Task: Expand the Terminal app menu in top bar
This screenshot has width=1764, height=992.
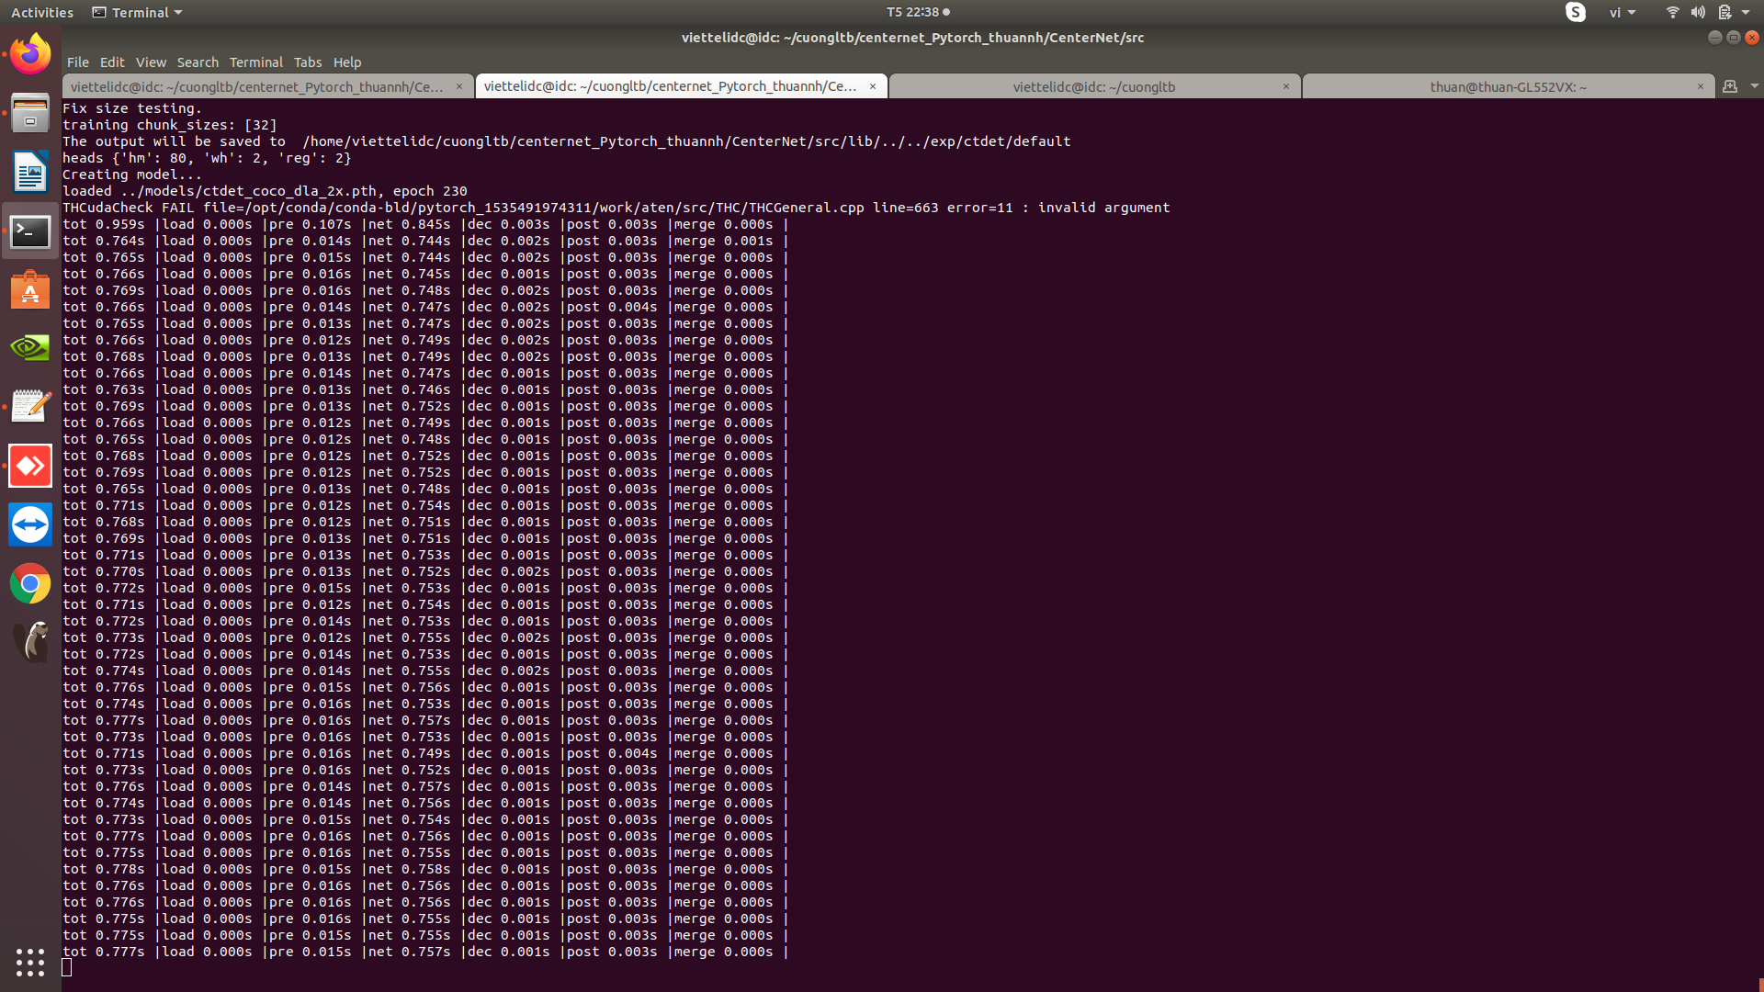Action: (x=137, y=12)
